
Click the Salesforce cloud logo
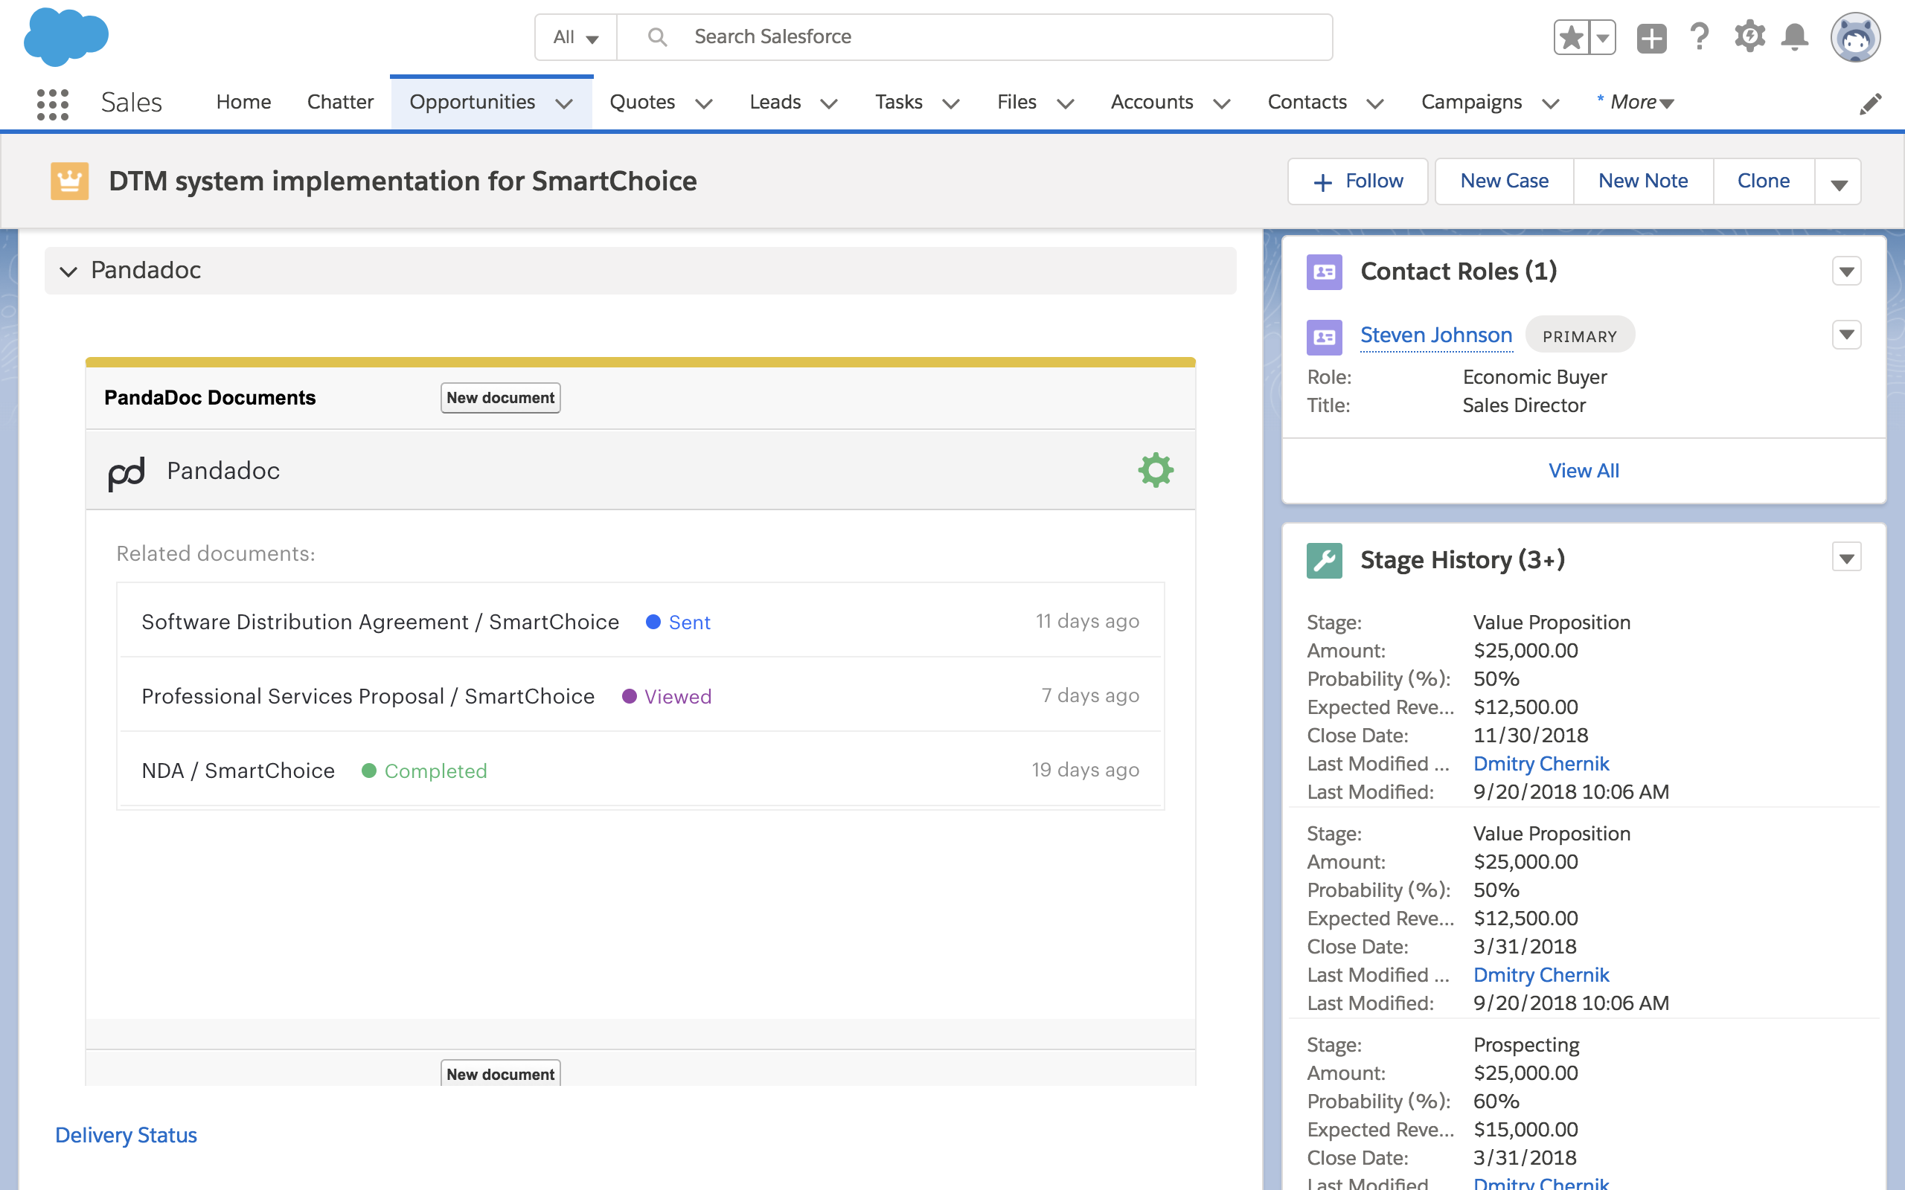(x=66, y=36)
